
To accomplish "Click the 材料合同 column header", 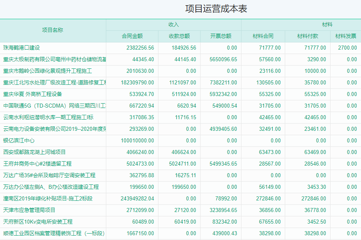I will tap(263, 36).
